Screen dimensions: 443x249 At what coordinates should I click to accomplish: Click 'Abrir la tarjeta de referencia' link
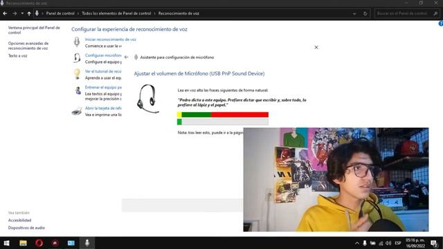pyautogui.click(x=103, y=109)
